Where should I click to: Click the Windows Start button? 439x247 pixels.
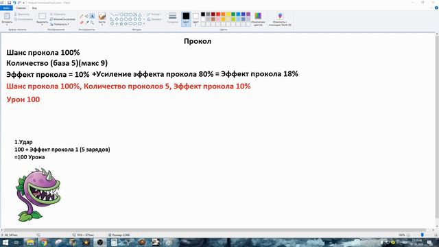point(5,242)
